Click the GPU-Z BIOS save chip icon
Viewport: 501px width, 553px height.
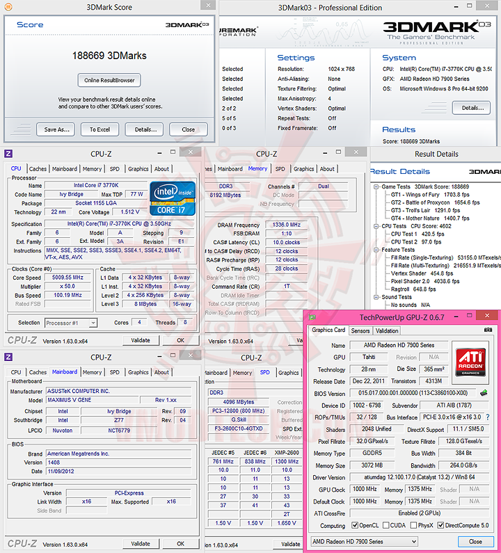(484, 392)
